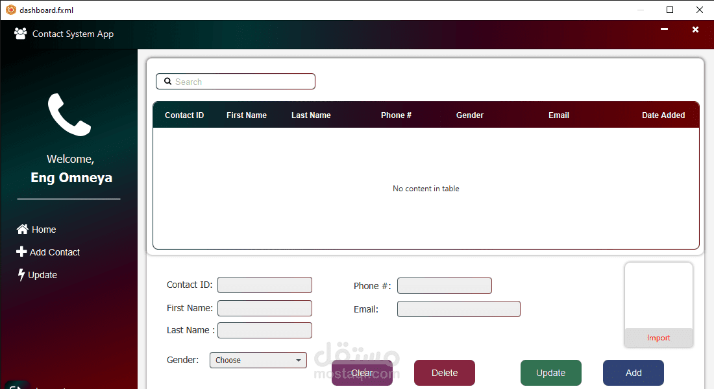Click the Import button under the image box
The image size is (714, 389).
[658, 338]
